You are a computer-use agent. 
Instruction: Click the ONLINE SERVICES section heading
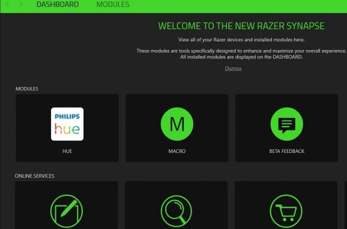coord(35,176)
